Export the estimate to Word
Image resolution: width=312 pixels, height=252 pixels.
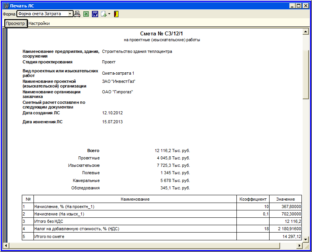pyautogui.click(x=95, y=14)
